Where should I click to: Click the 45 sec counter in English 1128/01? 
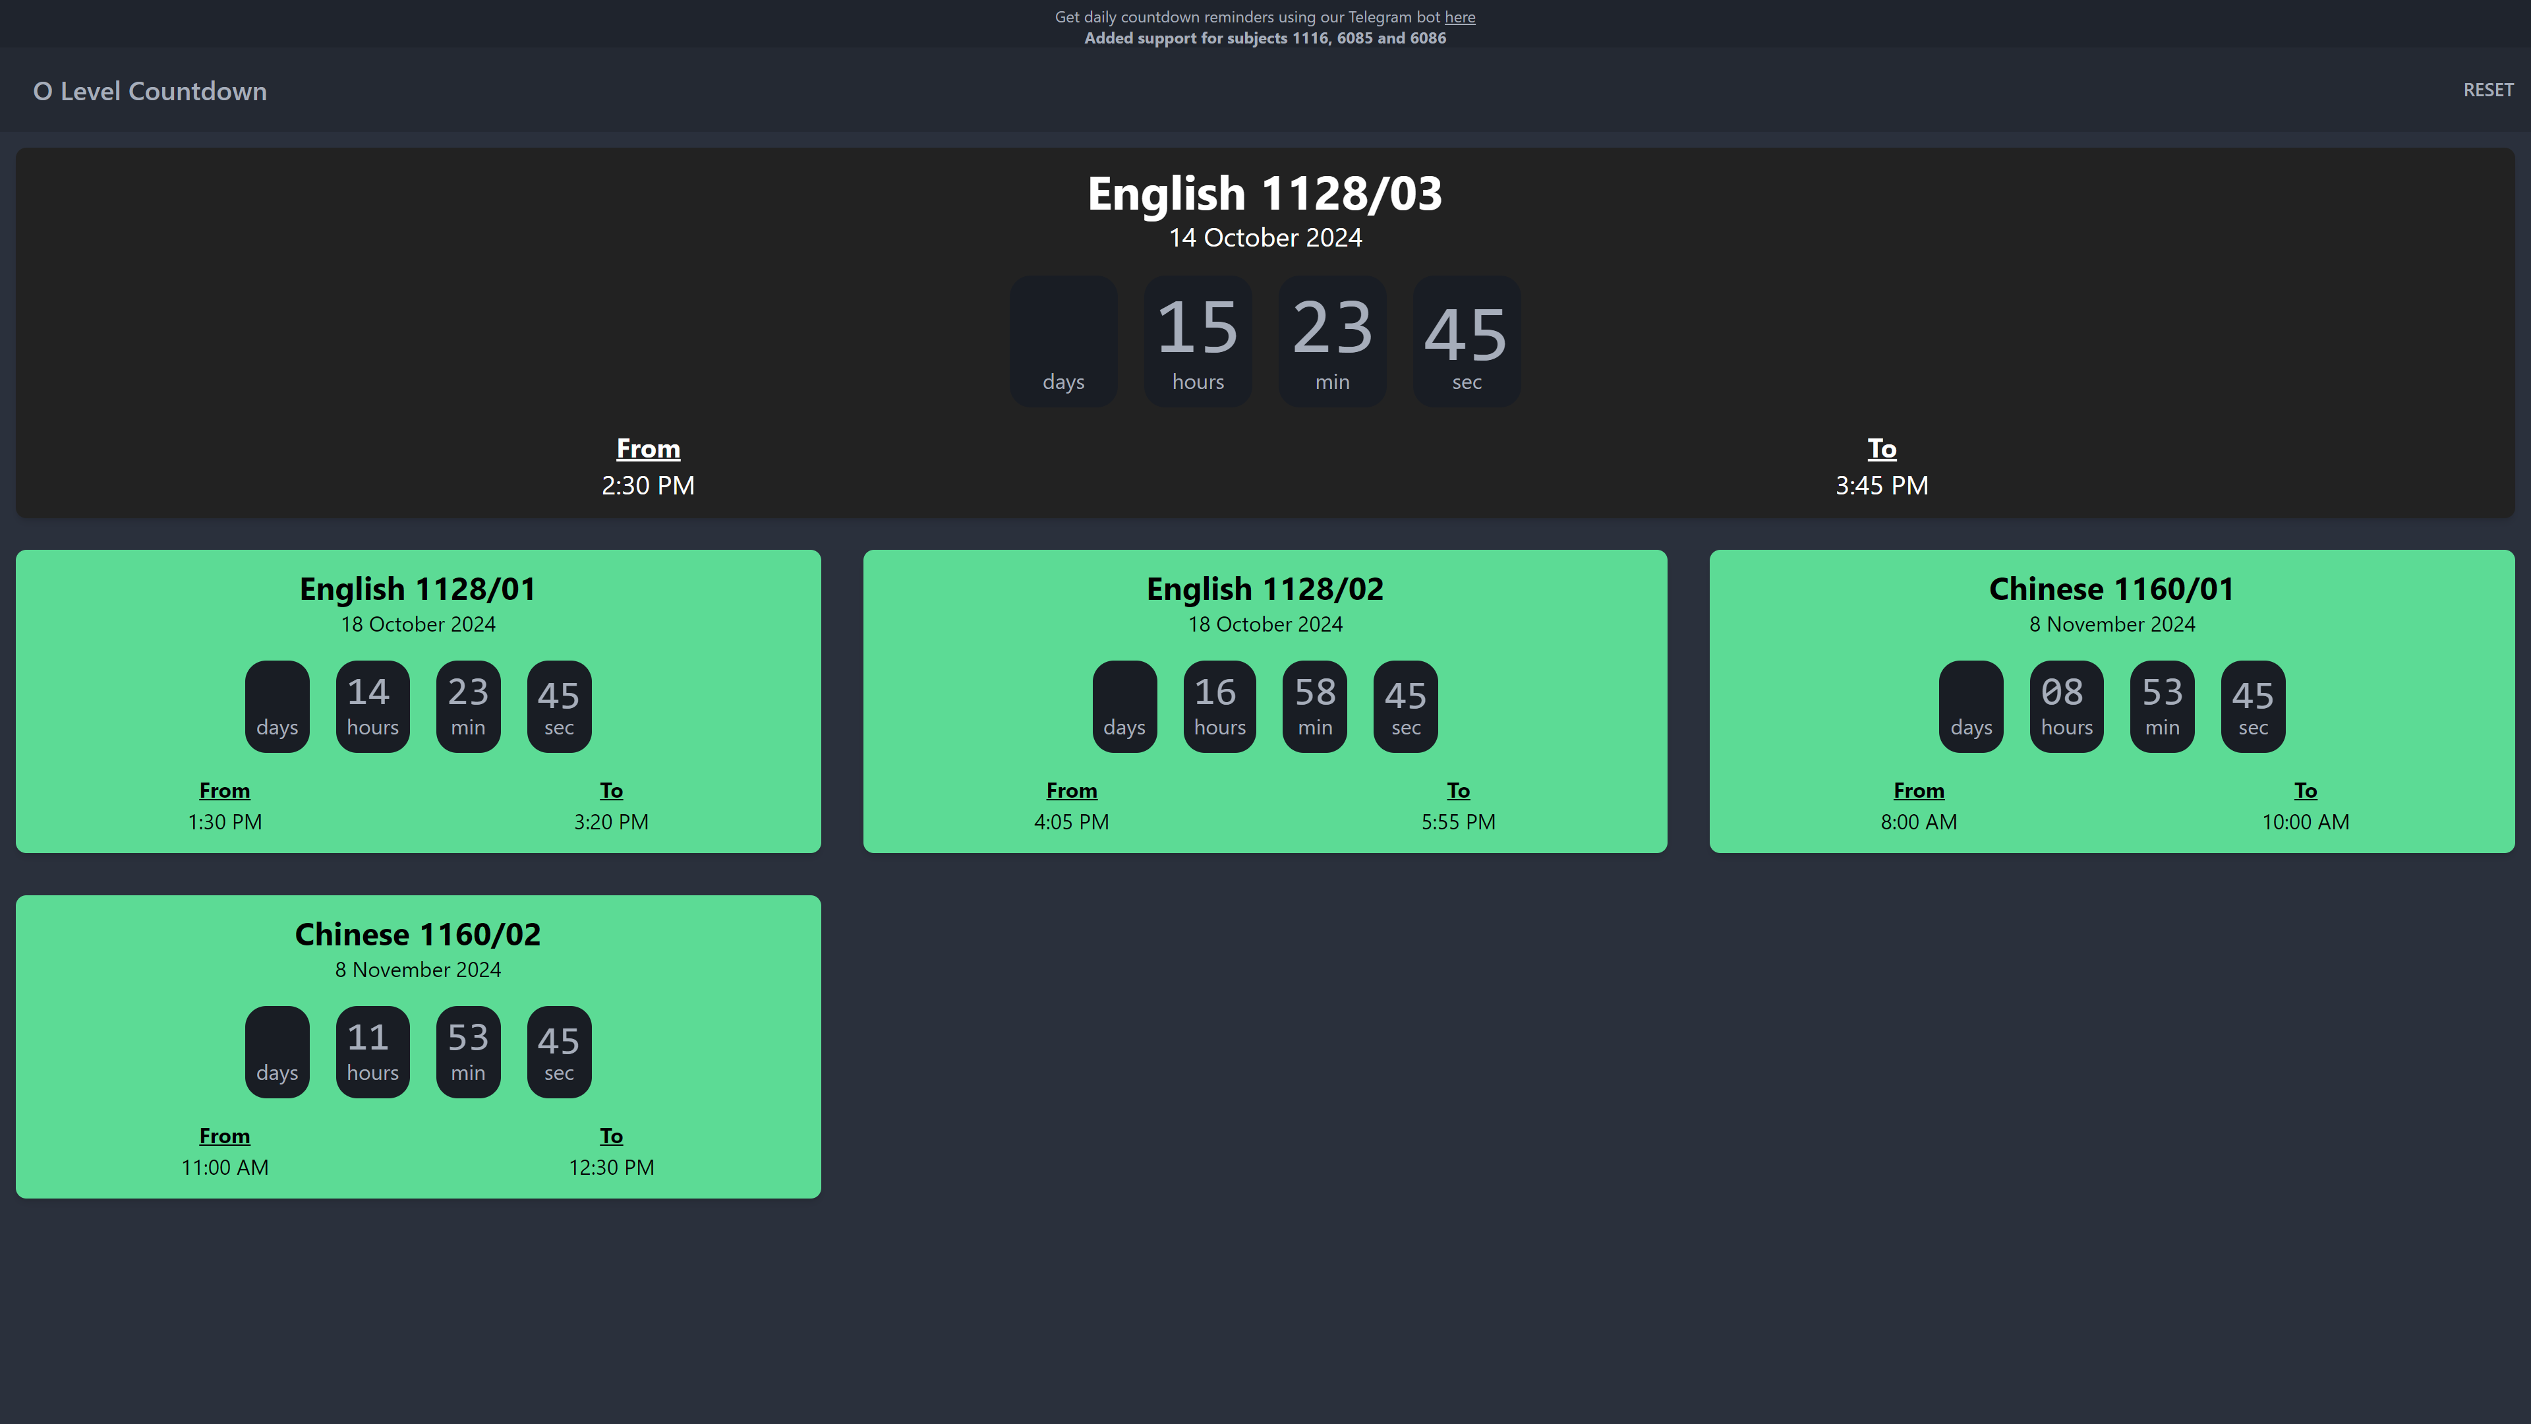pyautogui.click(x=559, y=707)
